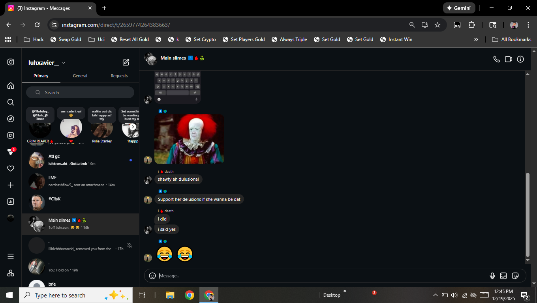Open Set Crypto bookmark
This screenshot has height=303, width=537.
(201, 39)
